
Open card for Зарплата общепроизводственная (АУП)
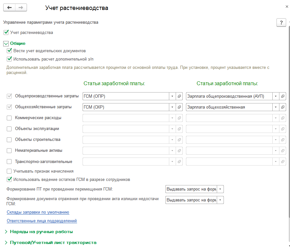click(x=283, y=96)
